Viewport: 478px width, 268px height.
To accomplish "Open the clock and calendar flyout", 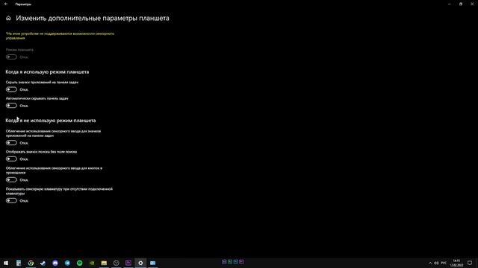I will coord(456,263).
